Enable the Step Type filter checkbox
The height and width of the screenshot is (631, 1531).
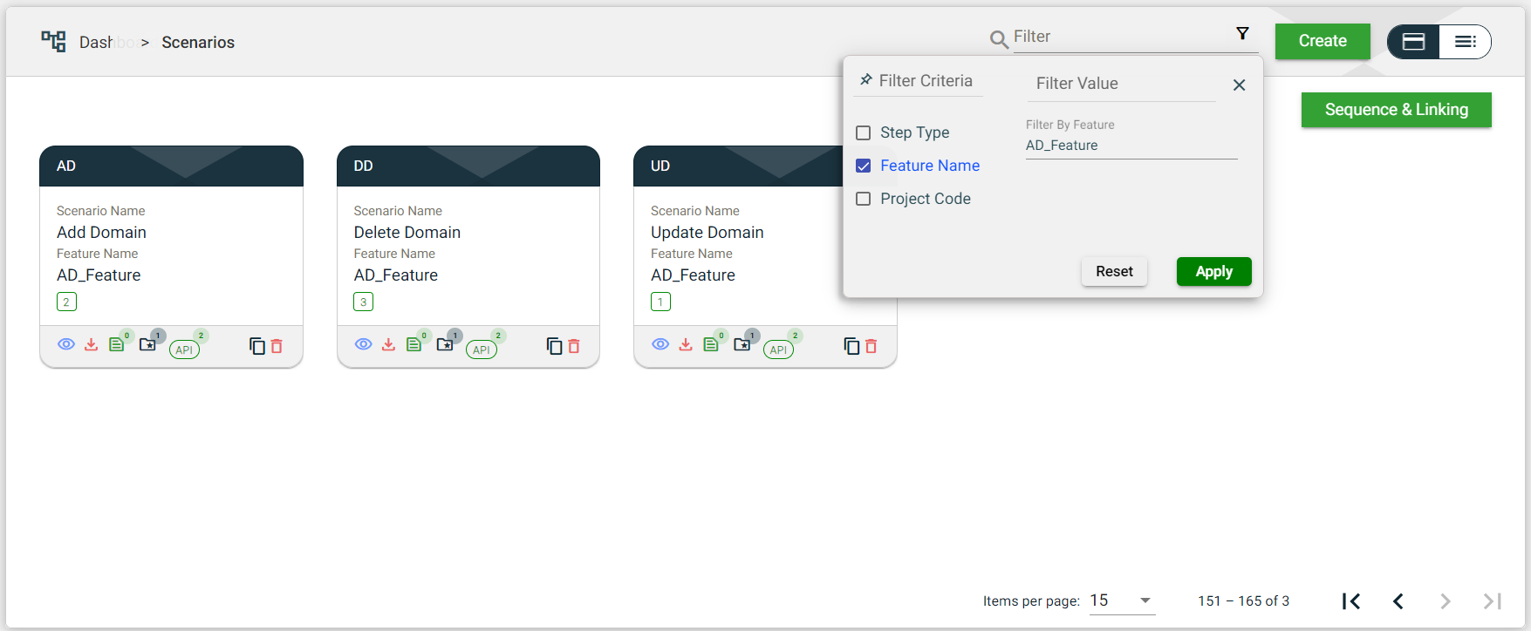pos(864,132)
